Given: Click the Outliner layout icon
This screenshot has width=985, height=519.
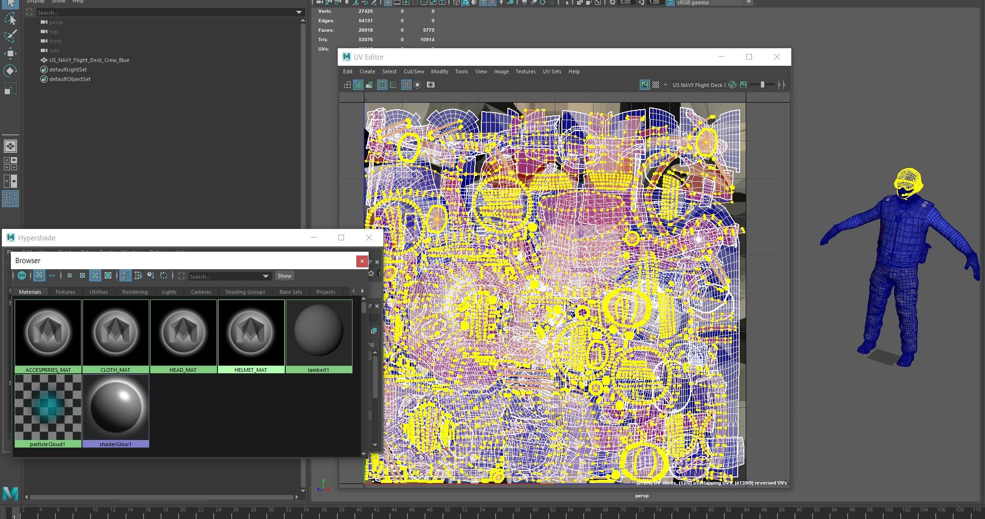Looking at the screenshot, I should tap(10, 199).
